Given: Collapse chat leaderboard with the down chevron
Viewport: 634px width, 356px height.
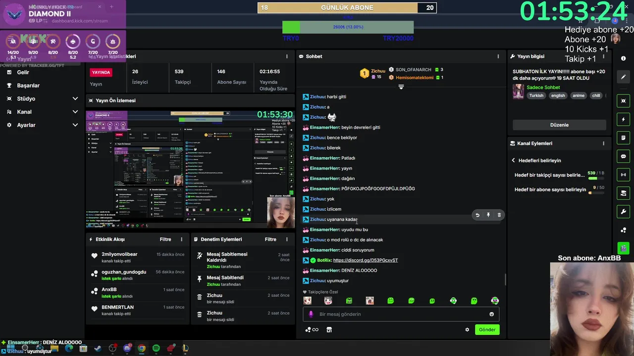Looking at the screenshot, I should tap(401, 87).
